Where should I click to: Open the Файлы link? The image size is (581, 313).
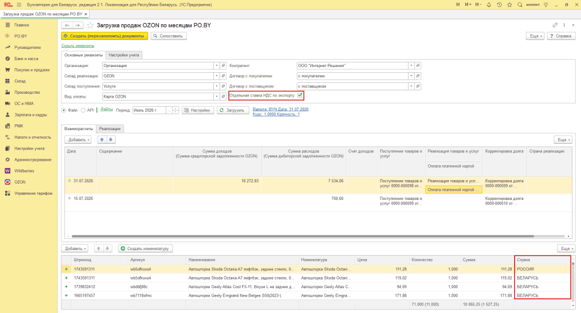tap(107, 109)
